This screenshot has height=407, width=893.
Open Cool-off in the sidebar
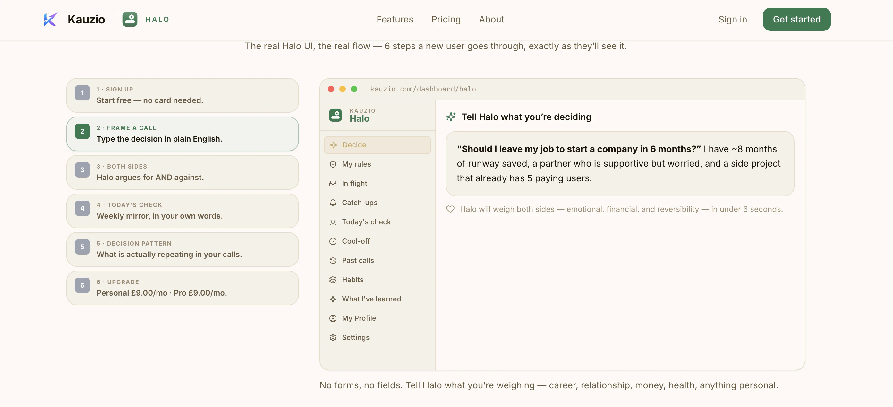click(377, 241)
